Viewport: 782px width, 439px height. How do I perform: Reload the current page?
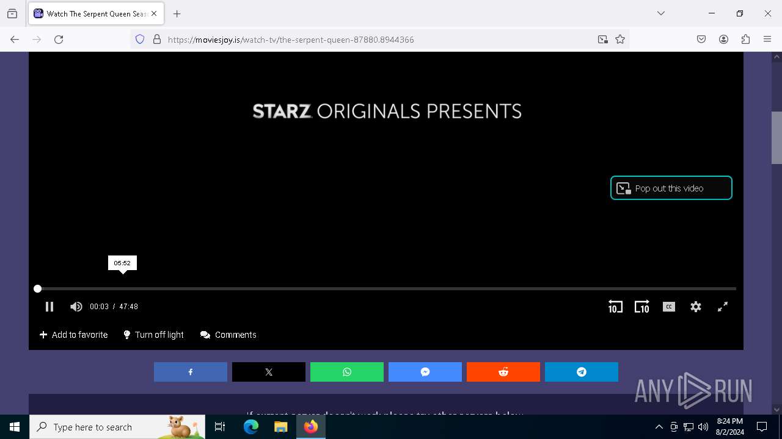(59, 39)
